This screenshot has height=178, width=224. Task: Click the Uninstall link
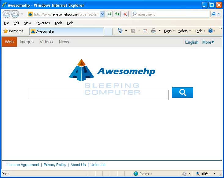click(x=98, y=165)
